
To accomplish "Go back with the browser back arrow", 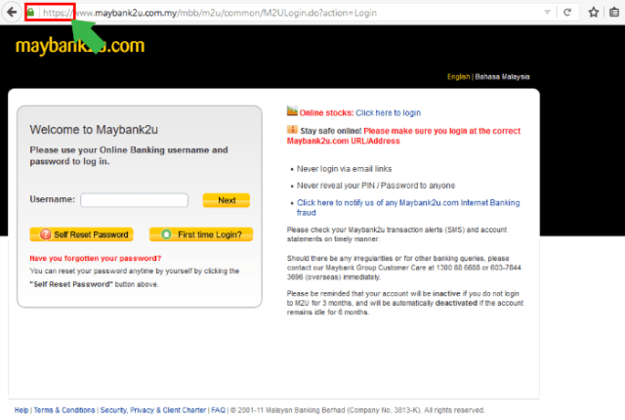I will click(12, 13).
